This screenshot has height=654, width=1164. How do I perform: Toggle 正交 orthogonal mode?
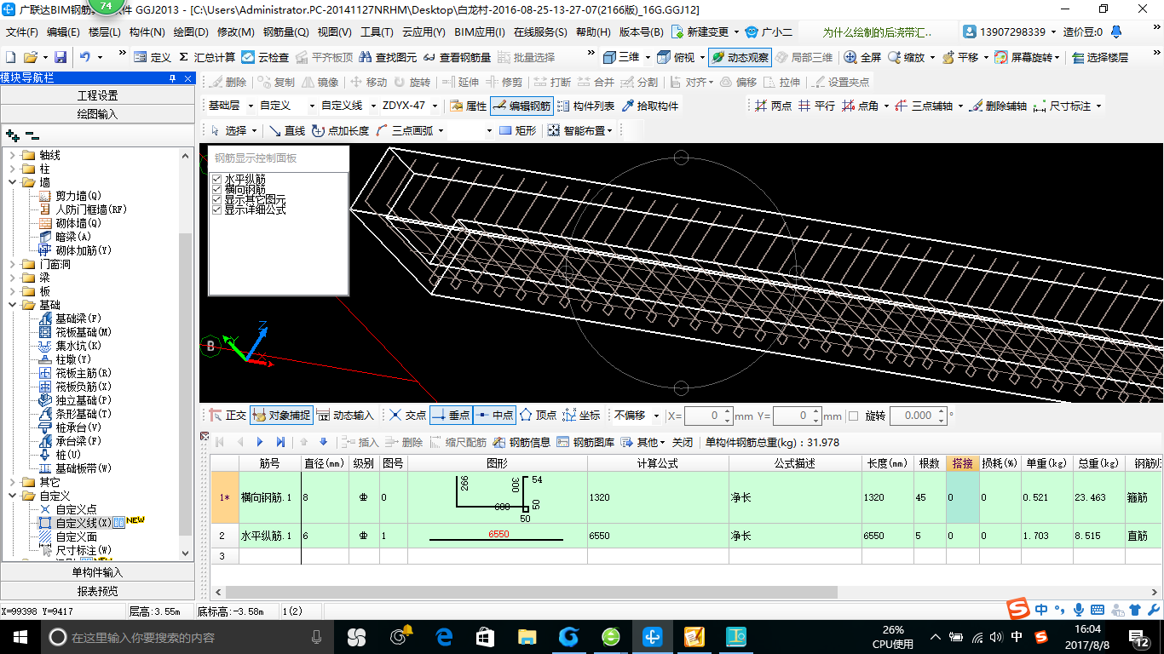(228, 416)
